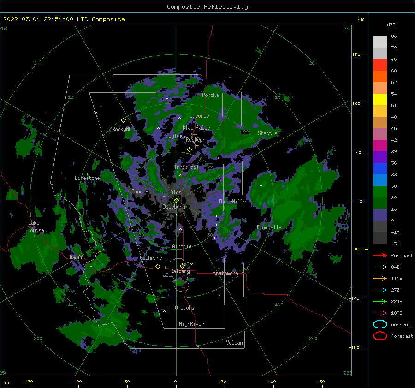
Task: Click the Didsbury label
Action: [174, 207]
